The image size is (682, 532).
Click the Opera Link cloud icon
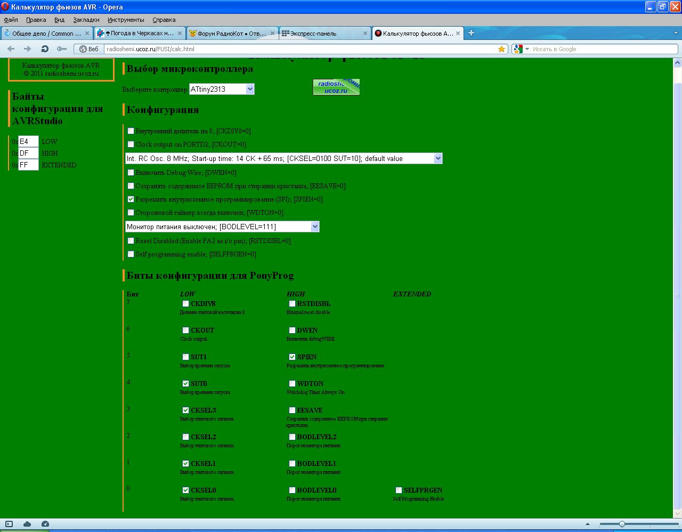pos(27,524)
